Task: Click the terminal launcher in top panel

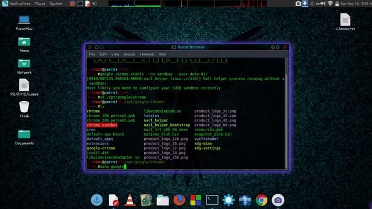Action: click(80, 3)
